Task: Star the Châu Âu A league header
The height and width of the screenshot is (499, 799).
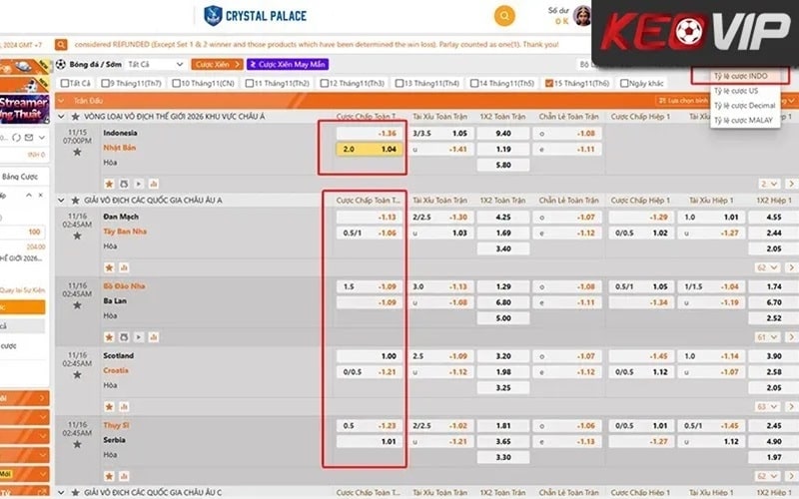Action: coord(76,201)
